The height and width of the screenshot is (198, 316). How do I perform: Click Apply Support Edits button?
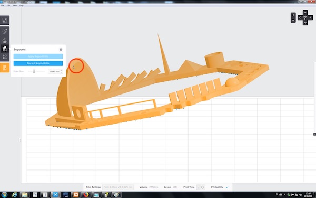tap(38, 56)
